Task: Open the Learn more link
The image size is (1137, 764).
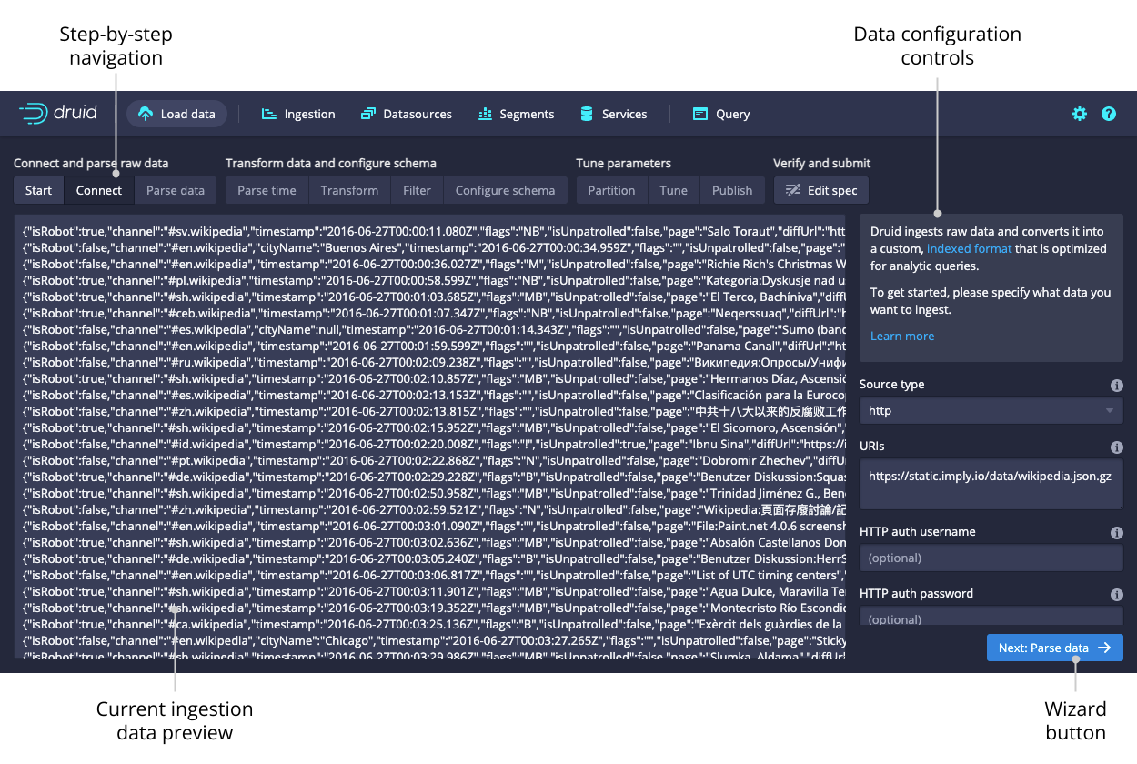Action: click(901, 336)
